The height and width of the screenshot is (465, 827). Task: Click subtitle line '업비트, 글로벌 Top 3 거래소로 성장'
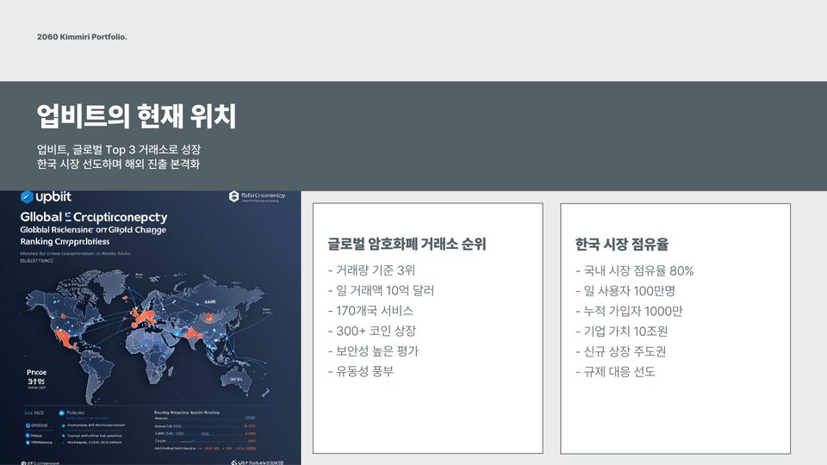(x=119, y=150)
